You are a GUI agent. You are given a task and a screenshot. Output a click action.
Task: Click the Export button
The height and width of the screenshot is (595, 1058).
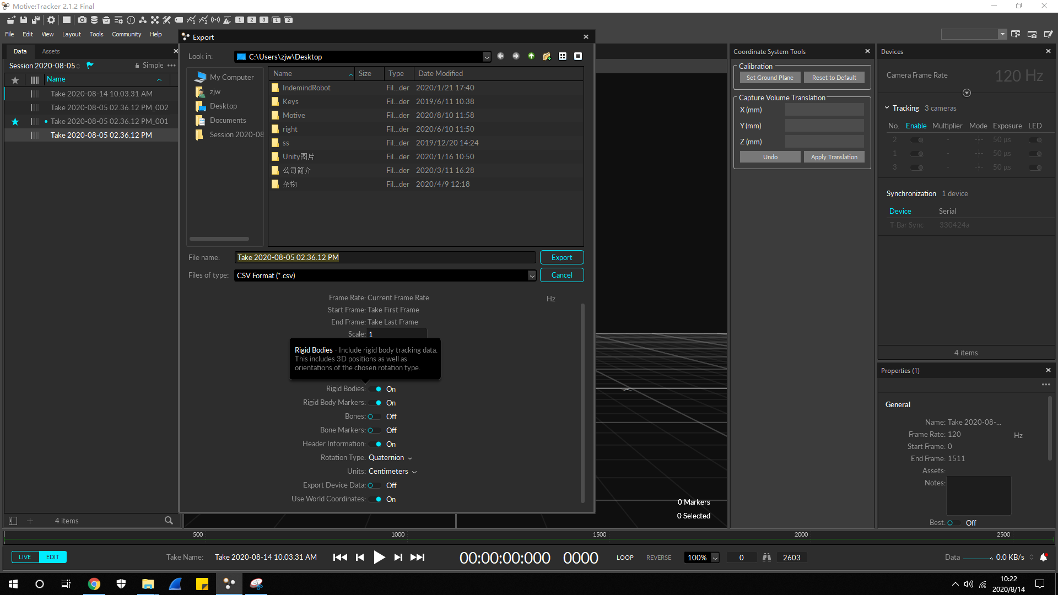pos(562,257)
